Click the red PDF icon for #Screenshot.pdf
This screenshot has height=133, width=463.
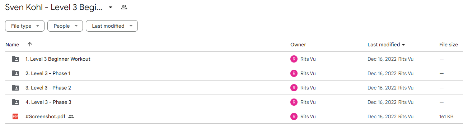[15, 116]
